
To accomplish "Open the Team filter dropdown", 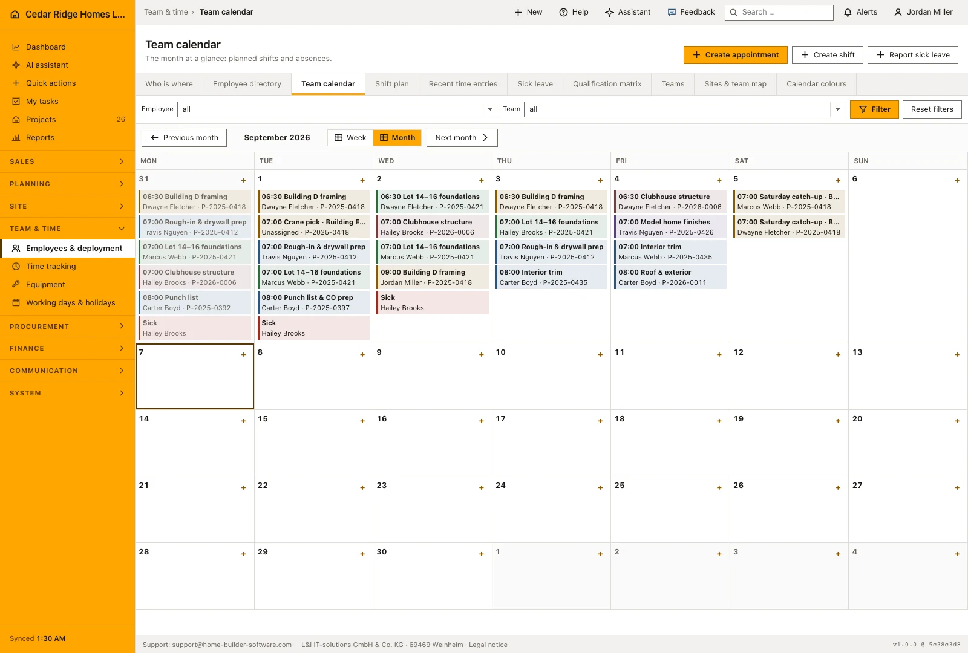I will (x=685, y=109).
